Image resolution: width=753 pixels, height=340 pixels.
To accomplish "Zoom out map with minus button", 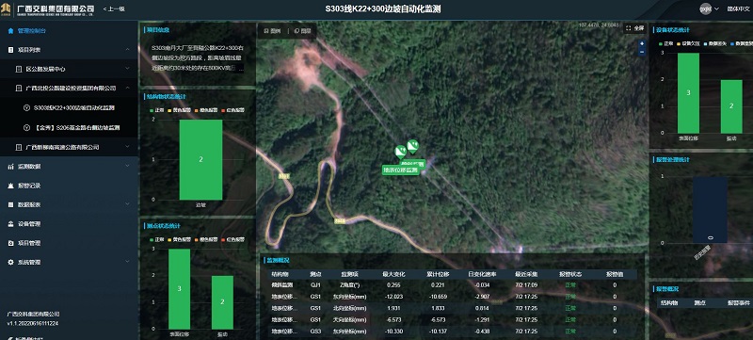I will pos(642,52).
